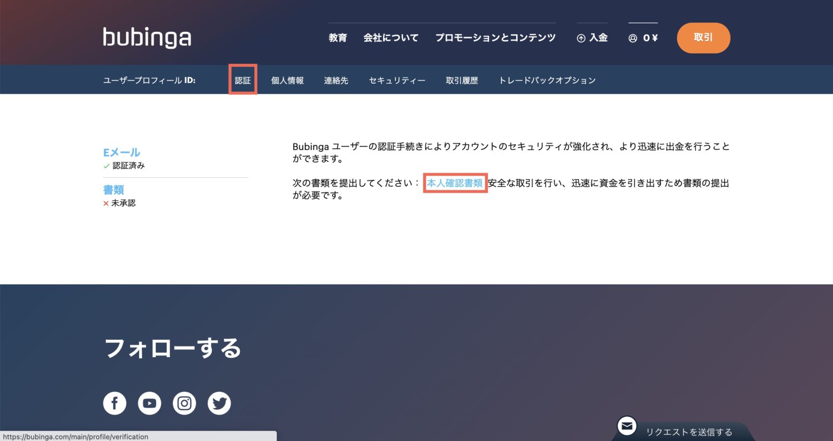Open プロモーションとコンテンツ menu
Viewport: 833px width, 441px height.
(x=496, y=37)
